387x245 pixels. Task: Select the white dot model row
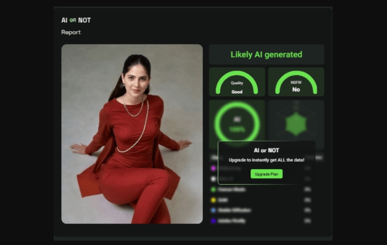(x=261, y=179)
